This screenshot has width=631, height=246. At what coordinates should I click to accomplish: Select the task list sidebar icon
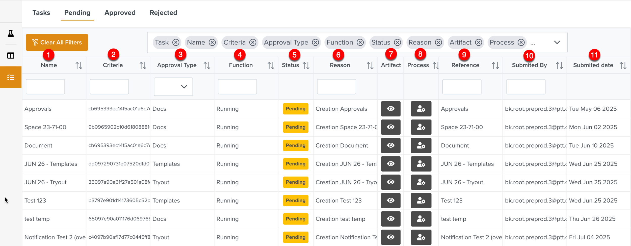click(11, 77)
